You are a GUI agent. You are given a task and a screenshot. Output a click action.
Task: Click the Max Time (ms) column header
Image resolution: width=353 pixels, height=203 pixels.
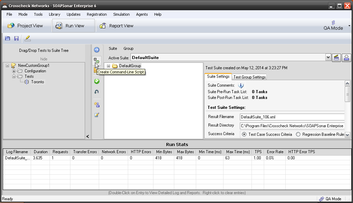pos(238,152)
